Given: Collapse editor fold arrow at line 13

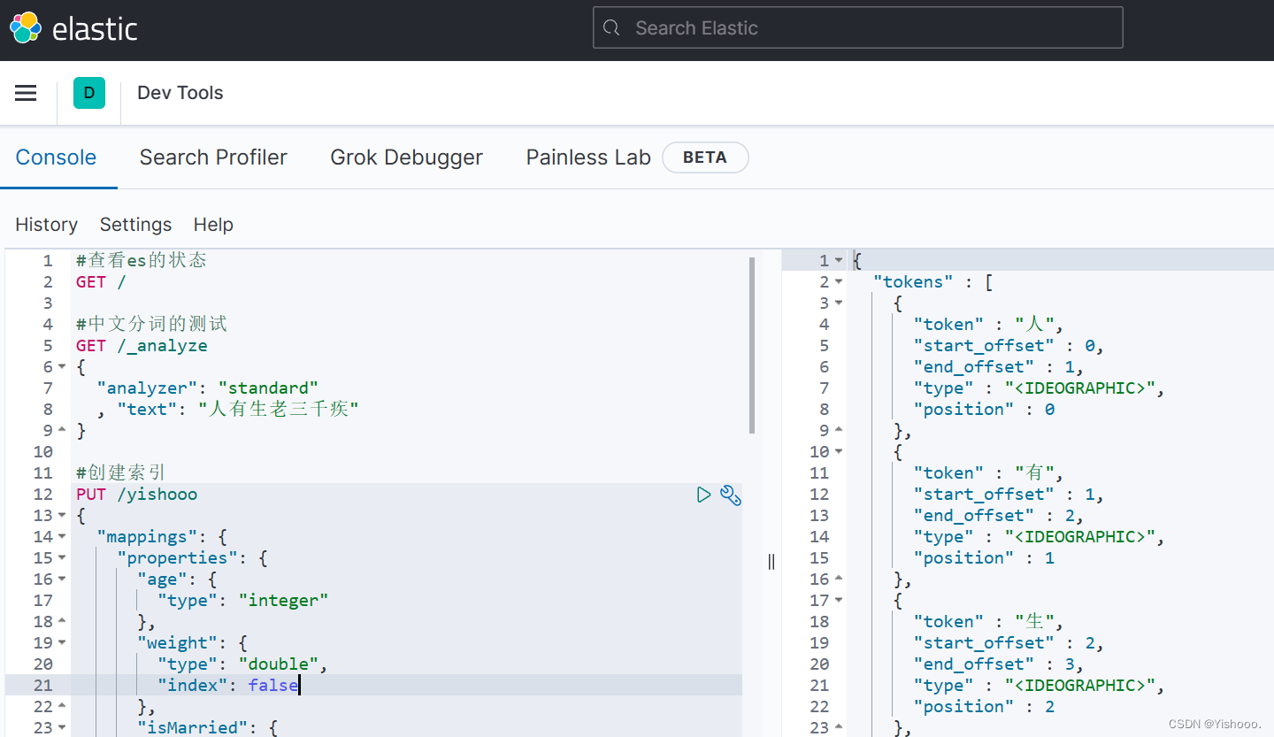Looking at the screenshot, I should click(x=62, y=516).
